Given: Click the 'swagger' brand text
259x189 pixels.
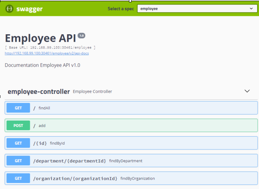Looking at the screenshot, I should tap(29, 9).
